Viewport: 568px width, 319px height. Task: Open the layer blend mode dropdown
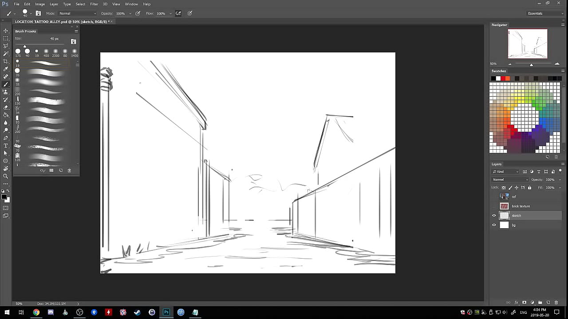[x=510, y=179]
